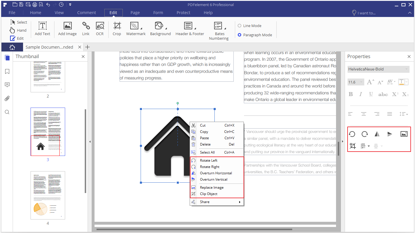The height and width of the screenshot is (233, 415).
Task: Set center text alignment
Action: [364, 114]
